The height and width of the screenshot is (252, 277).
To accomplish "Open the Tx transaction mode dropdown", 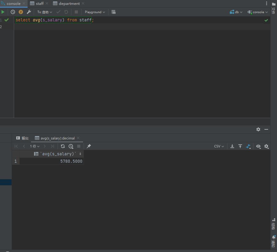I will (44, 12).
